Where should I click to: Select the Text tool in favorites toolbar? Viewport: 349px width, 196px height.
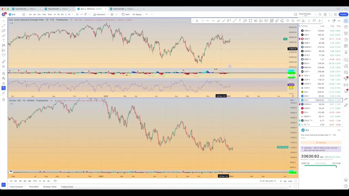point(240,21)
